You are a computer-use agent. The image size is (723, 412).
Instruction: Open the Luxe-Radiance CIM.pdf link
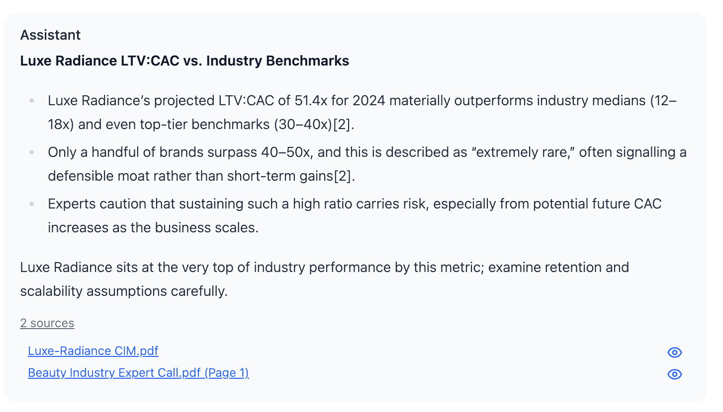[x=93, y=351]
